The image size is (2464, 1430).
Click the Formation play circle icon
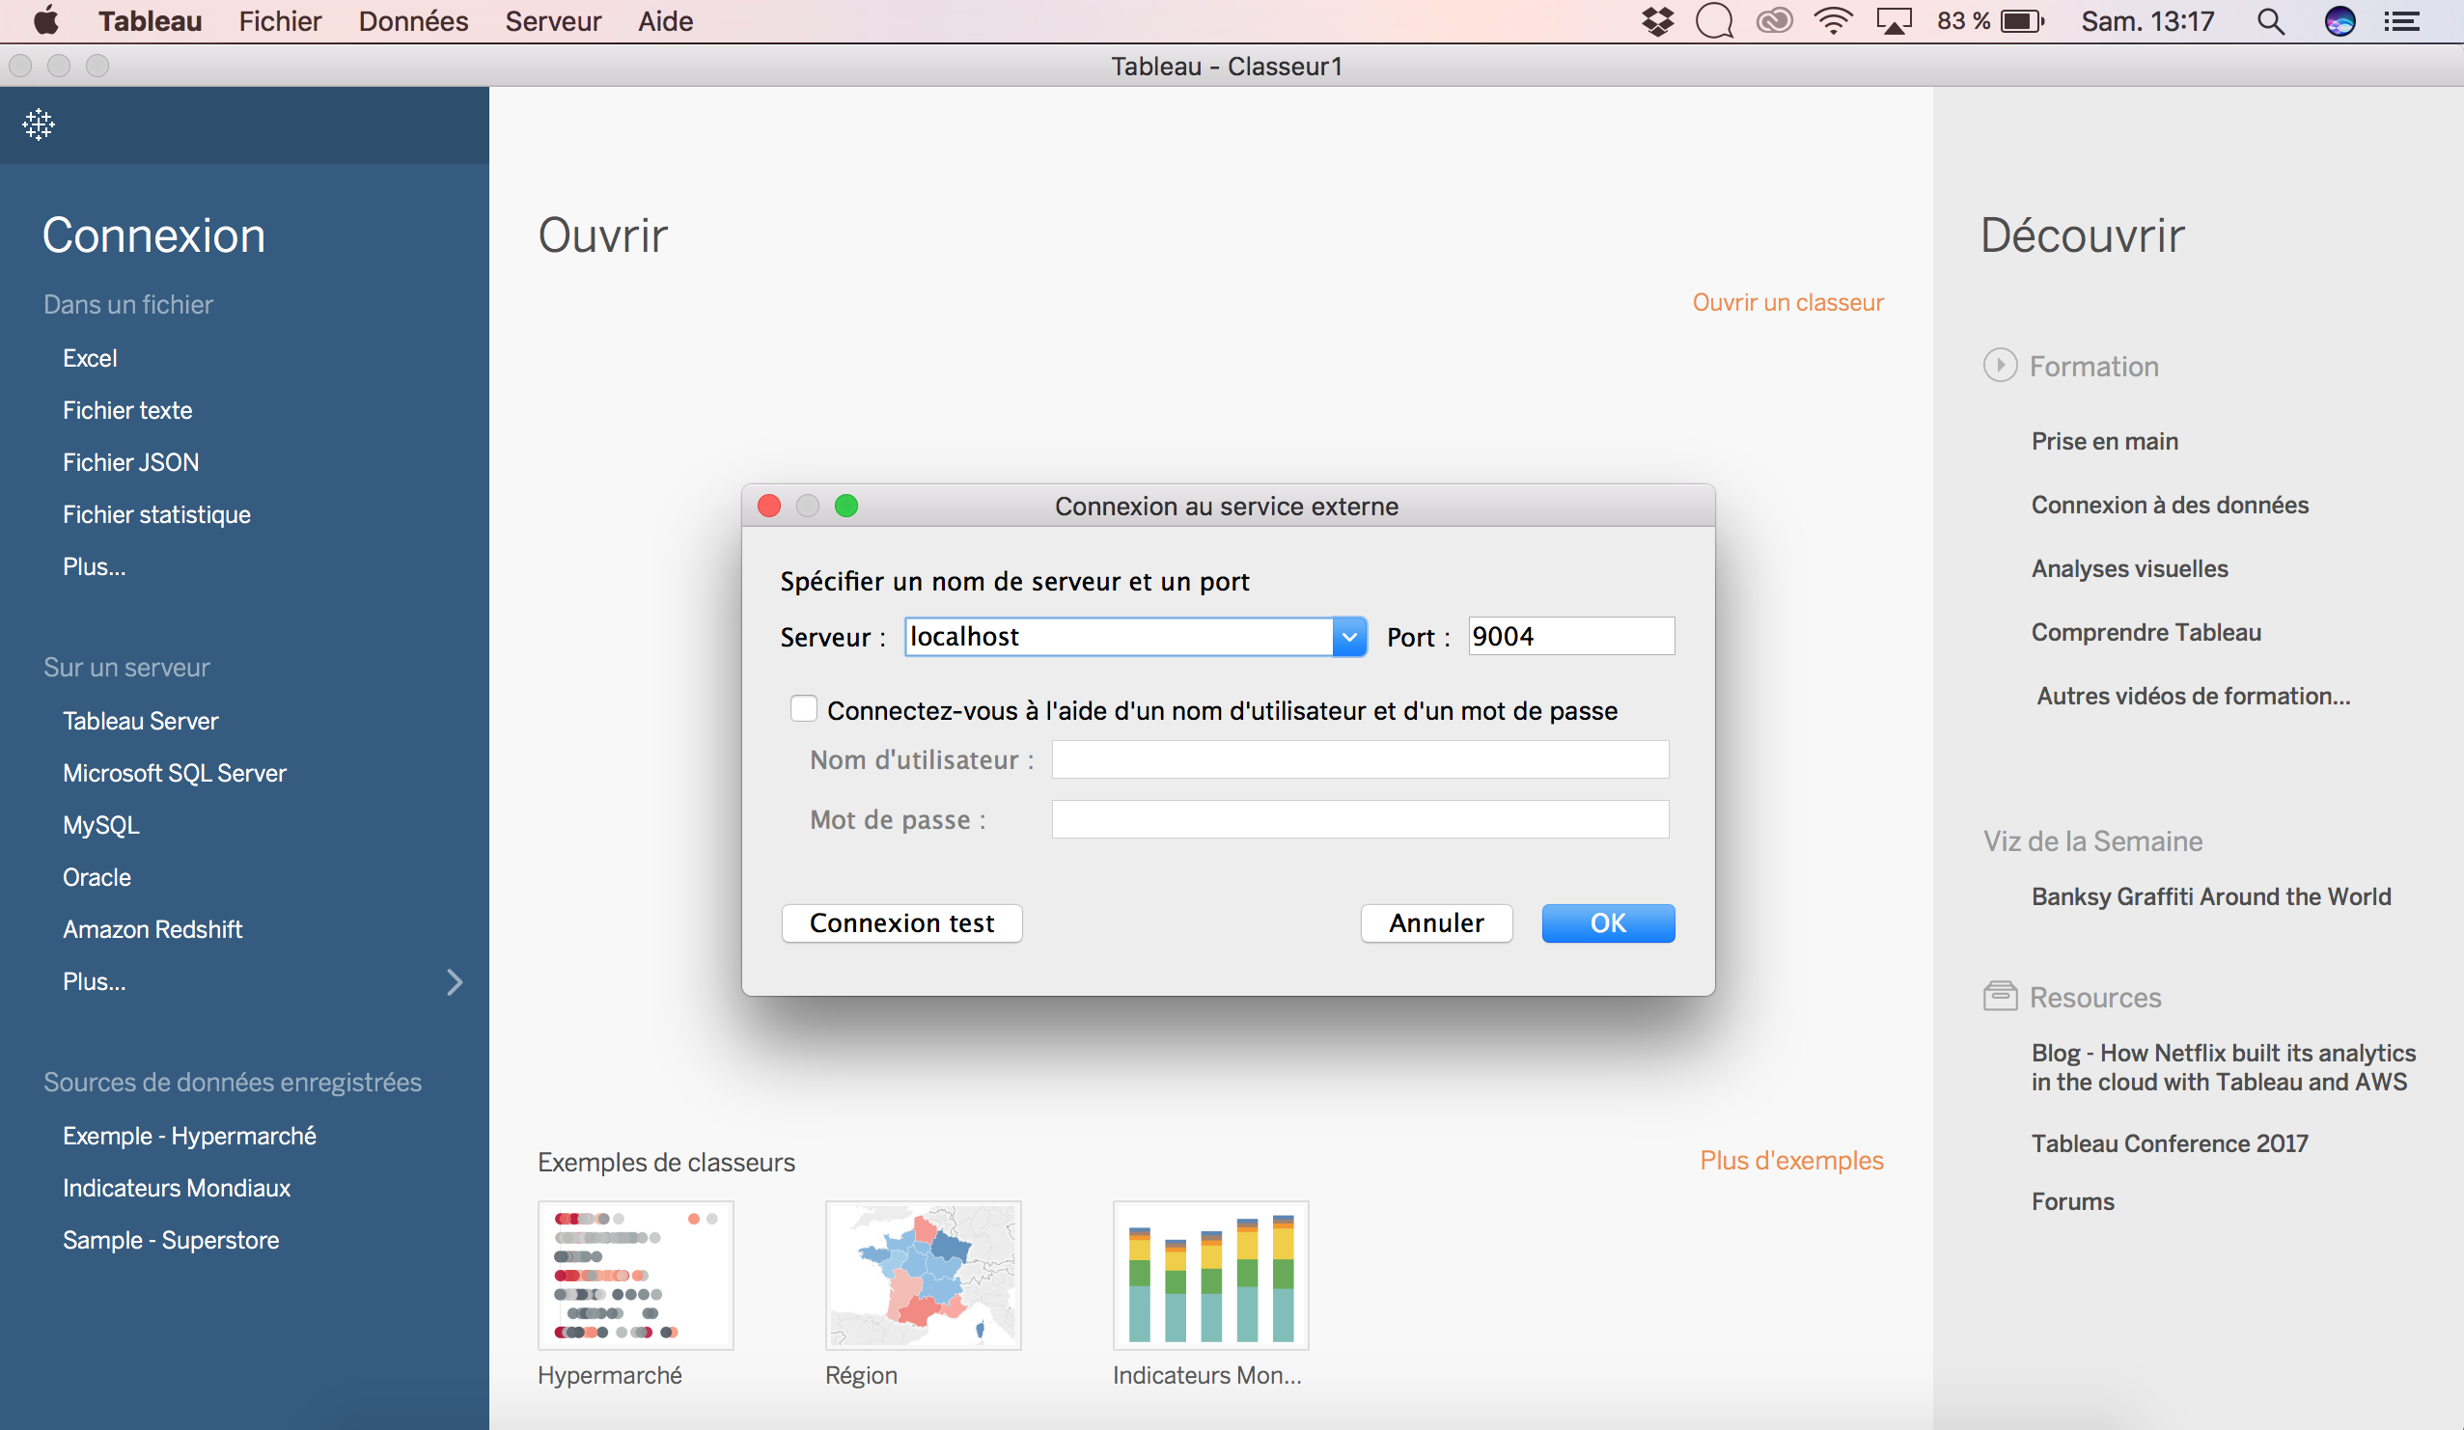point(2000,366)
